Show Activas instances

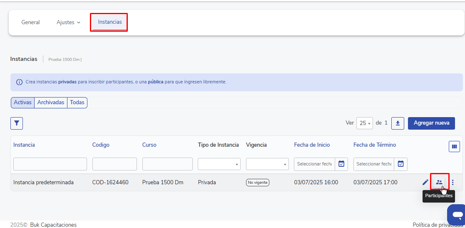tap(22, 103)
